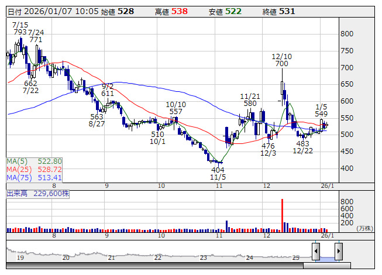Click the 12/10 peak label of 700
The height and width of the screenshot is (275, 382).
click(281, 60)
